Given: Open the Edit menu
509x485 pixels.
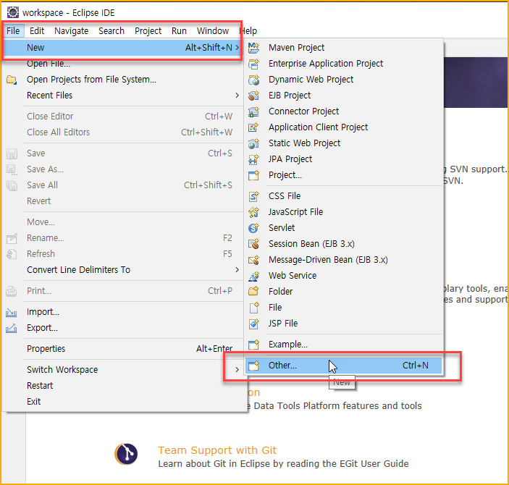Looking at the screenshot, I should [x=37, y=31].
